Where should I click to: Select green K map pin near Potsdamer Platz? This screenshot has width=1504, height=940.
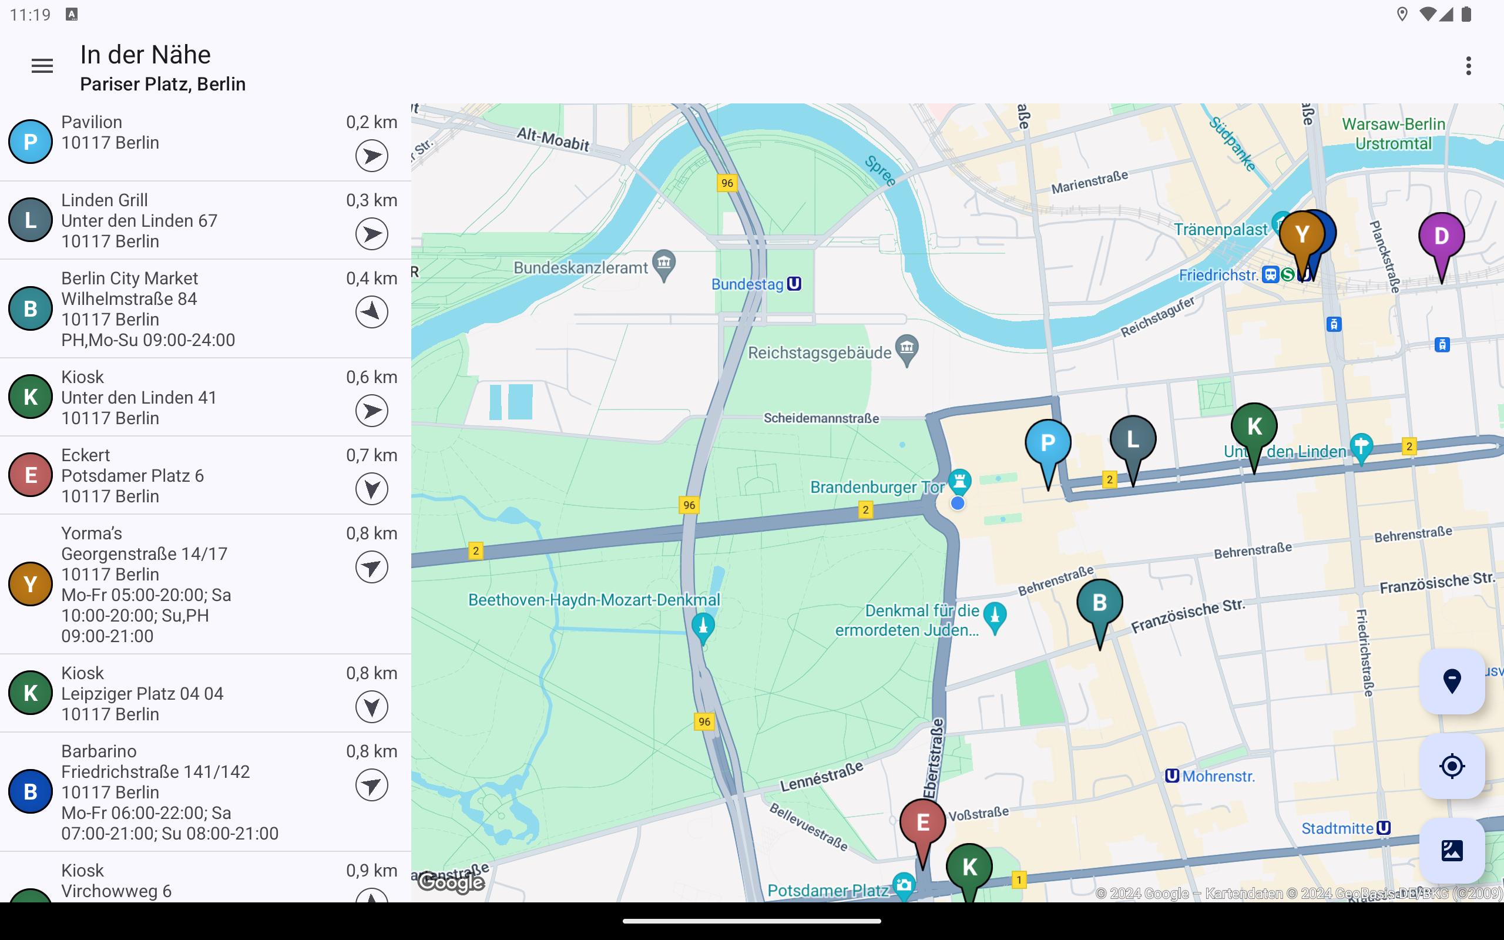pos(969,869)
